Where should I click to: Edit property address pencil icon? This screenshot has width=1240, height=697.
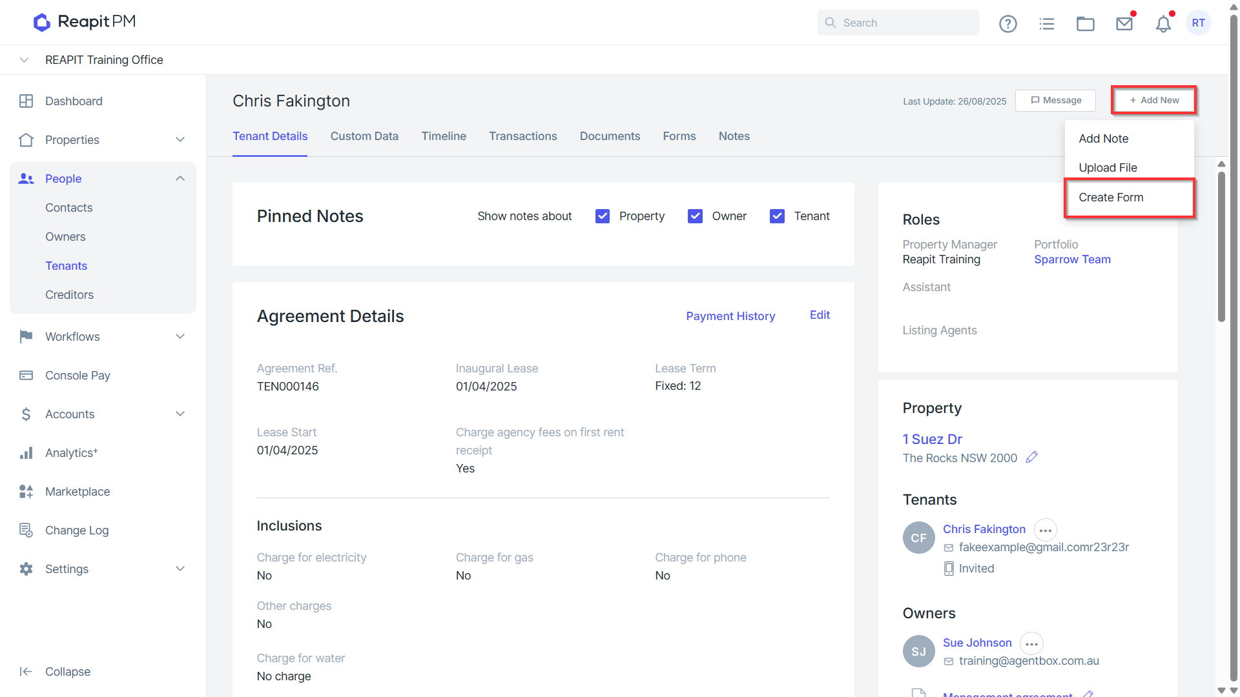point(1032,457)
